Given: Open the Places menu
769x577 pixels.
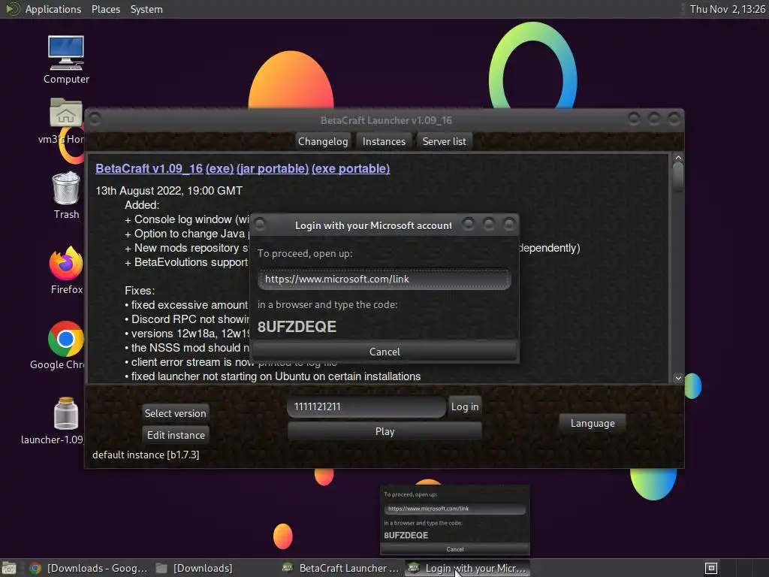Looking at the screenshot, I should coord(105,9).
